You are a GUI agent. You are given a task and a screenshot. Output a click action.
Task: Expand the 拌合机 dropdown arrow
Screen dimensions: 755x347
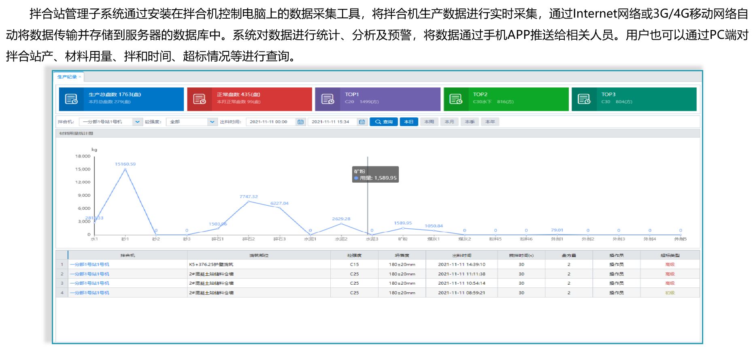137,122
